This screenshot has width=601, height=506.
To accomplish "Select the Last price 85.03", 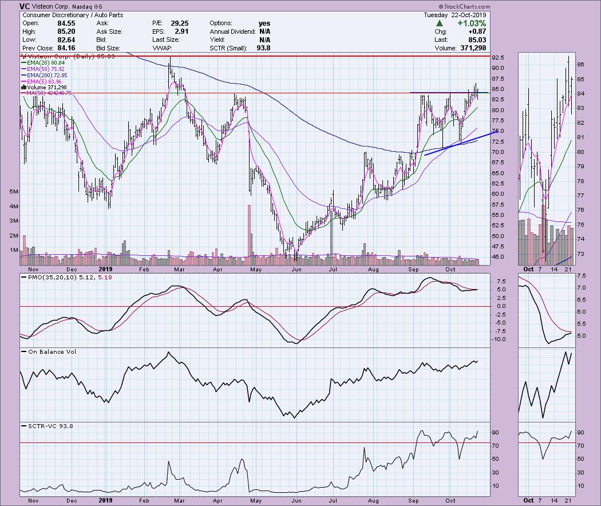I will point(477,40).
